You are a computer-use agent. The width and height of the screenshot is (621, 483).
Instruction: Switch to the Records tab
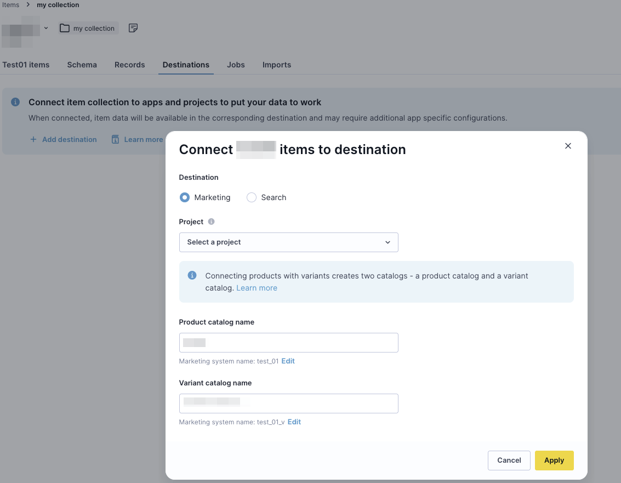129,65
